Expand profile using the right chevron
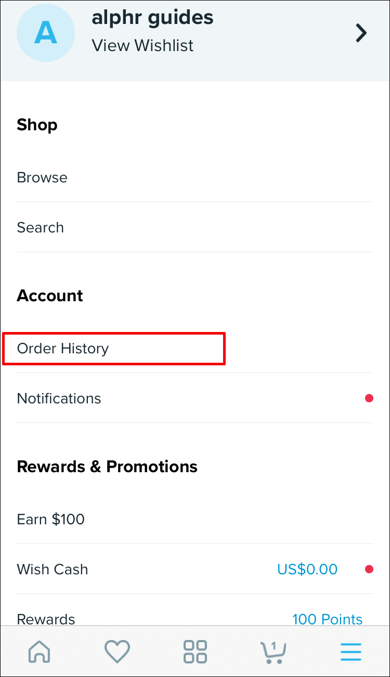 pyautogui.click(x=361, y=33)
